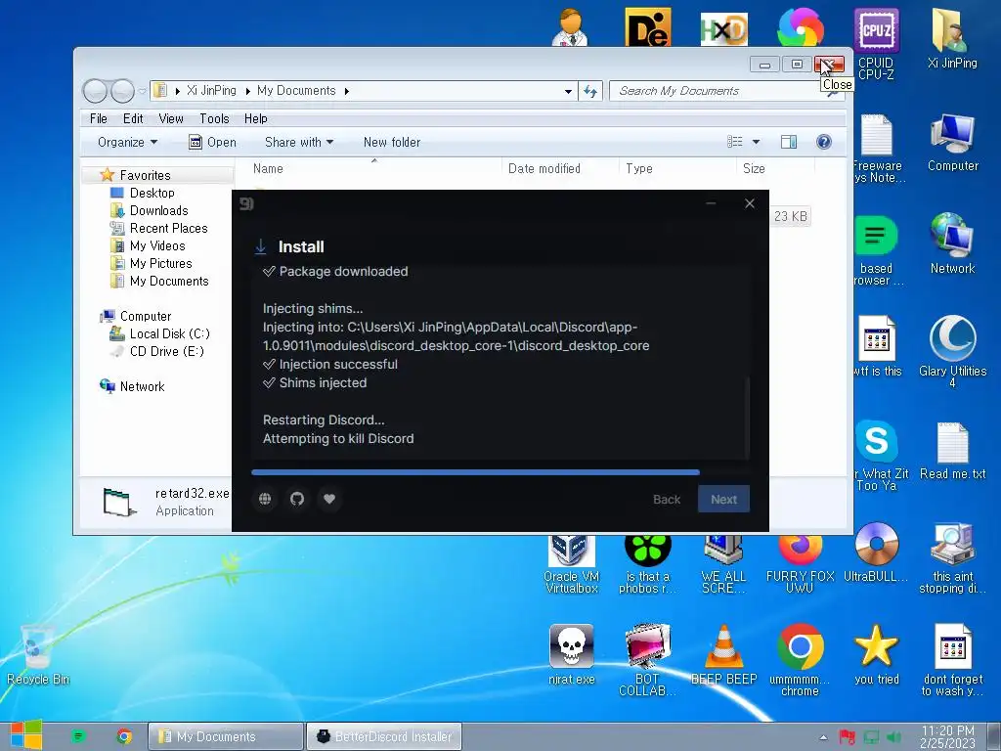The height and width of the screenshot is (751, 1001).
Task: Click the heart donate icon in installer
Action: (329, 500)
